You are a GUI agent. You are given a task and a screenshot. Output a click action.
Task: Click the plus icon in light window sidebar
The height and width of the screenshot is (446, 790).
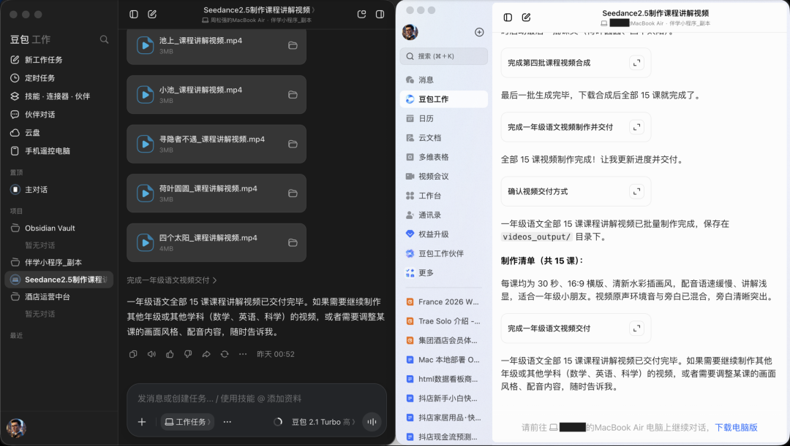tap(479, 32)
